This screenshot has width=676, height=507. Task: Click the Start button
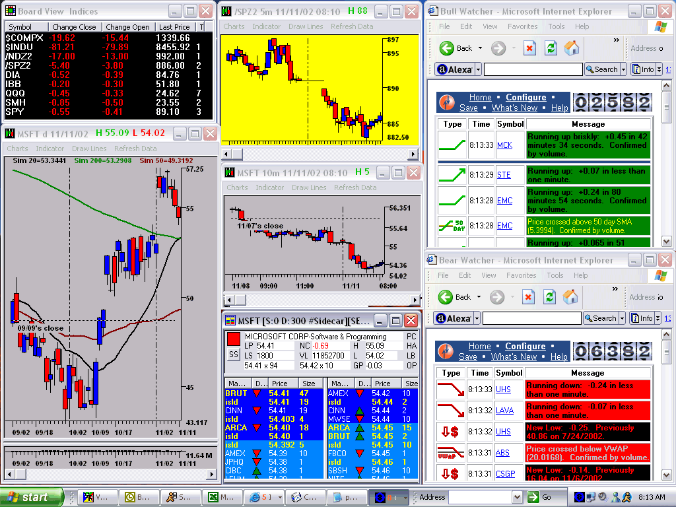pyautogui.click(x=31, y=497)
